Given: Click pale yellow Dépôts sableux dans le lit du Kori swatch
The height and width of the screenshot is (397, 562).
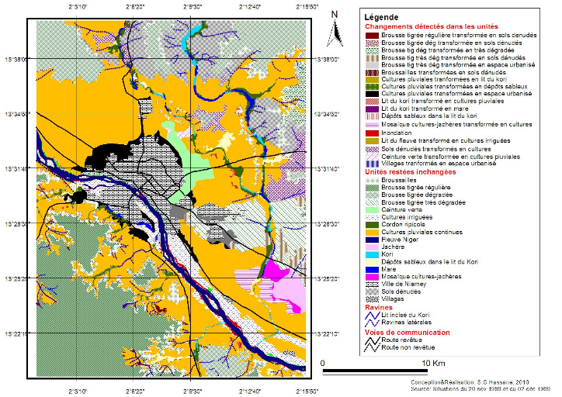Looking at the screenshot, I should click(372, 262).
